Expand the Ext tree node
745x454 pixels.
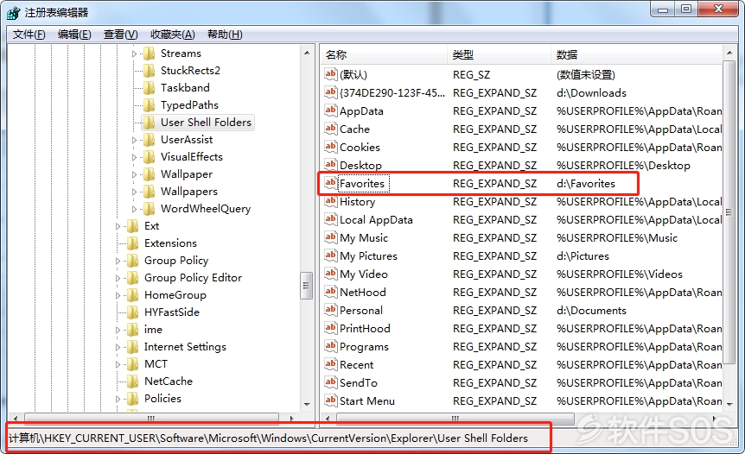(x=118, y=227)
